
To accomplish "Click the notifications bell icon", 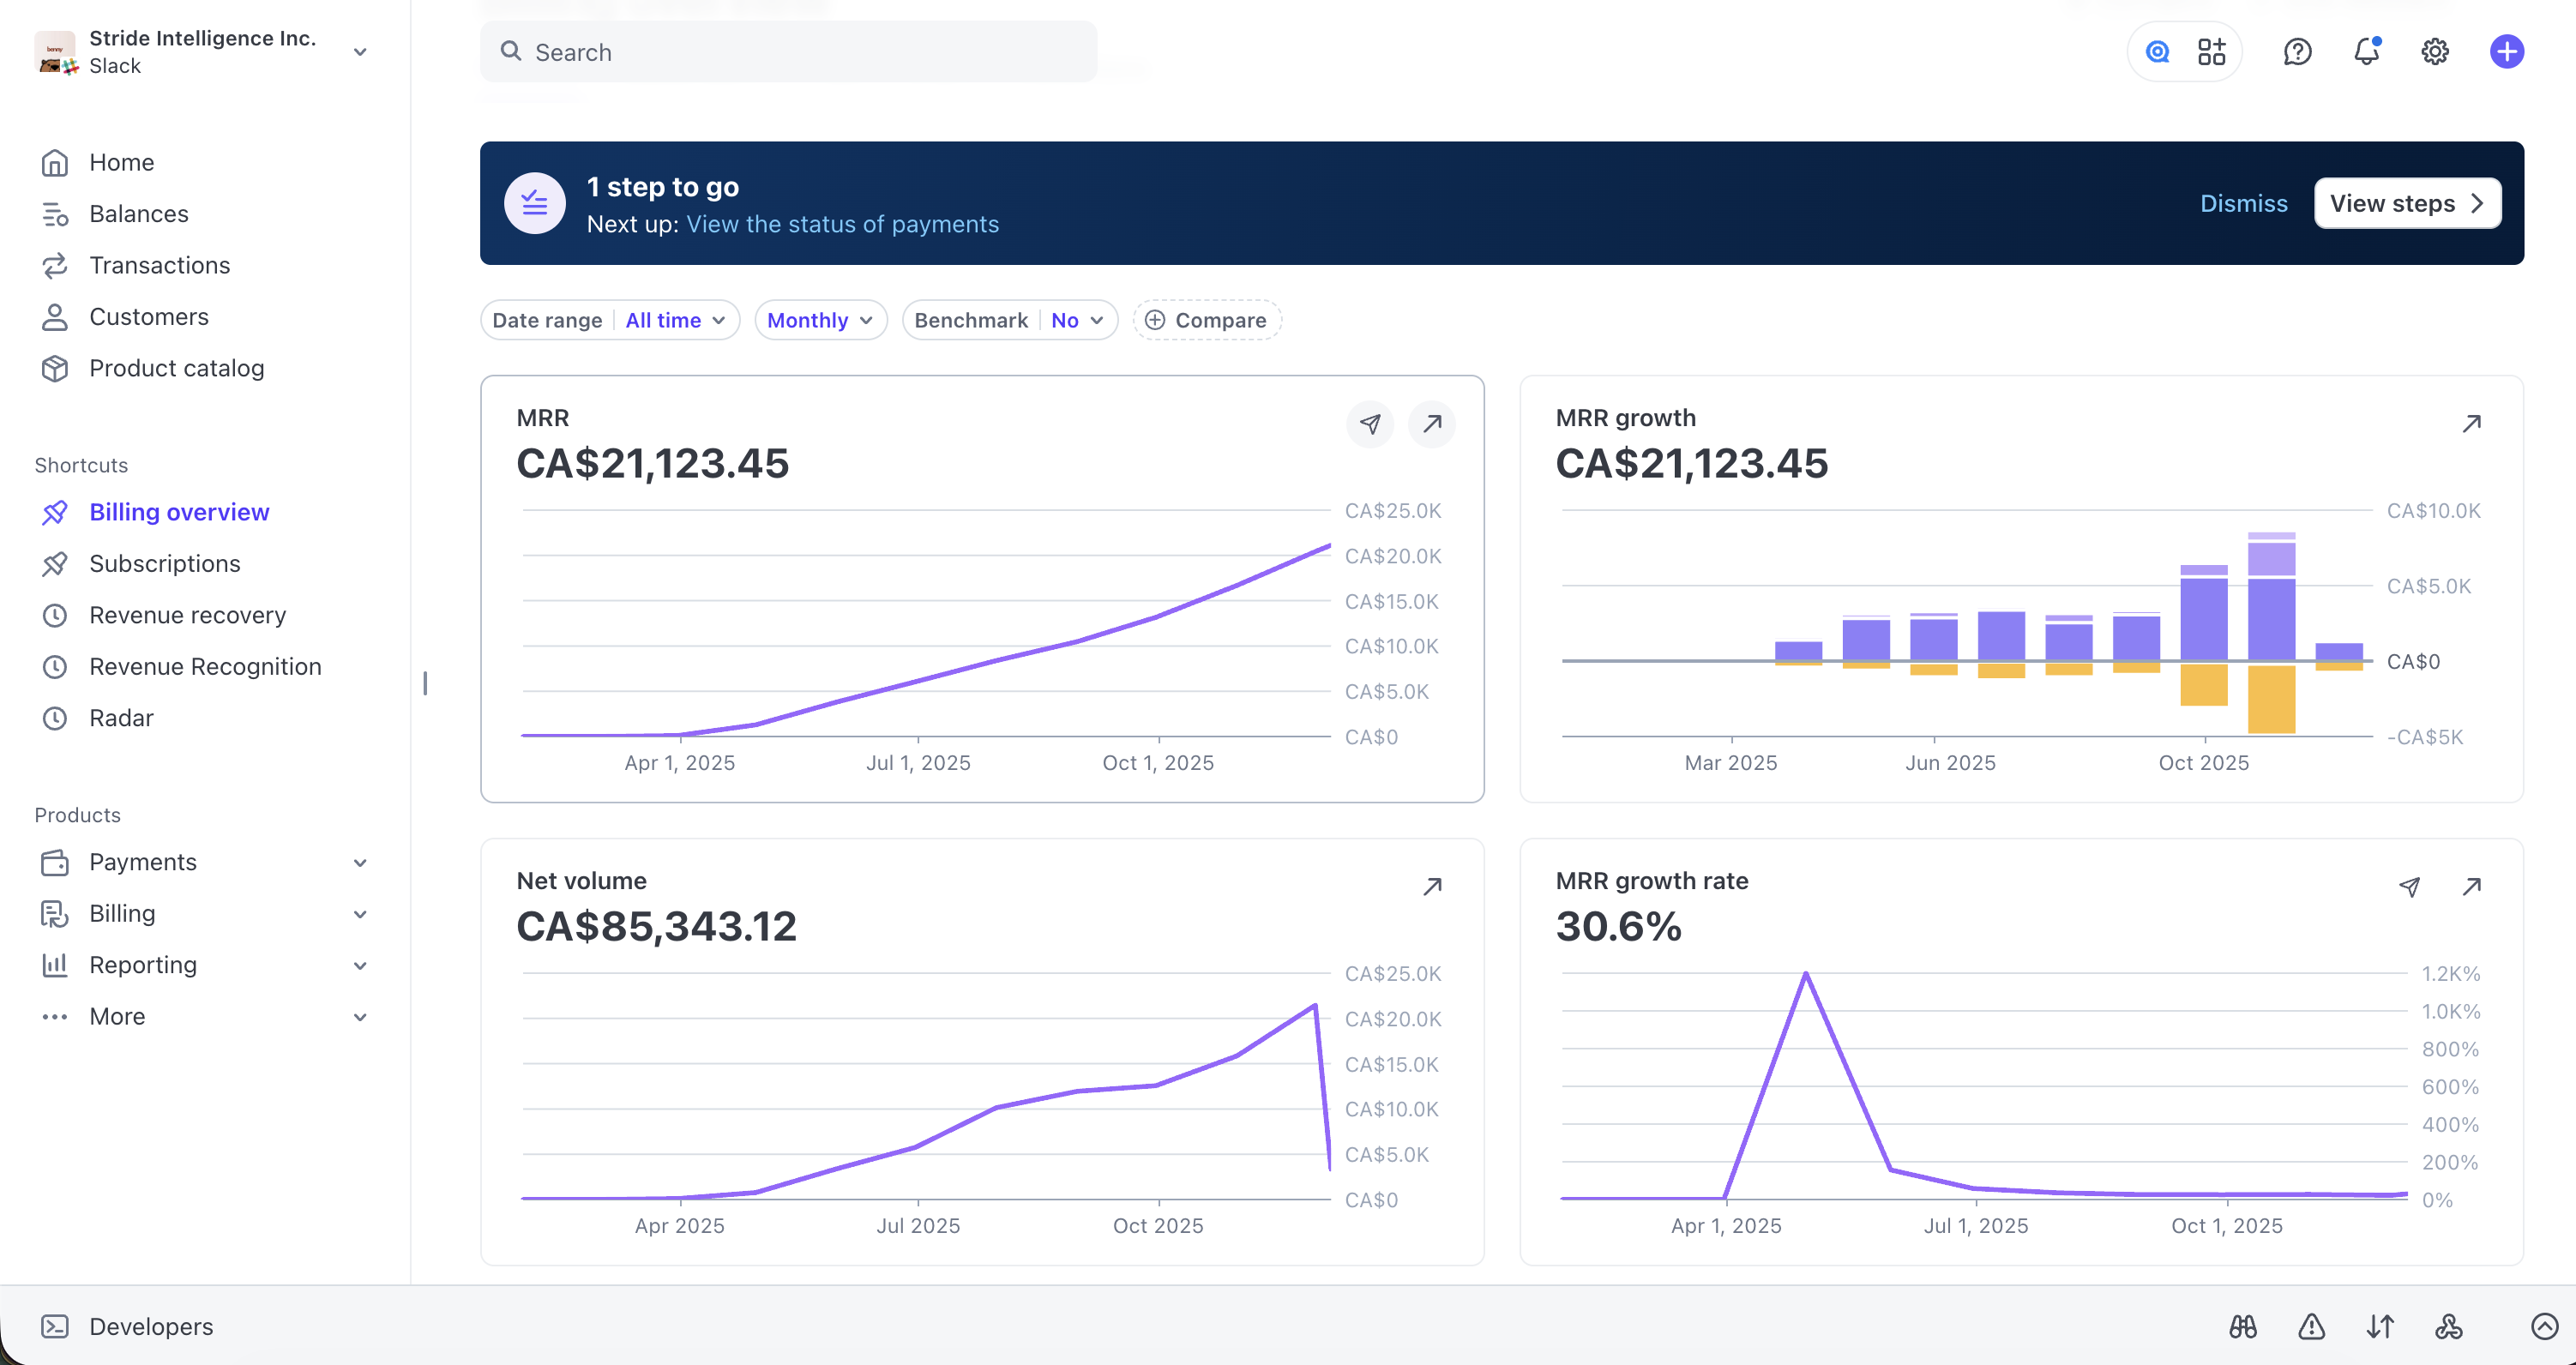I will click(2366, 51).
